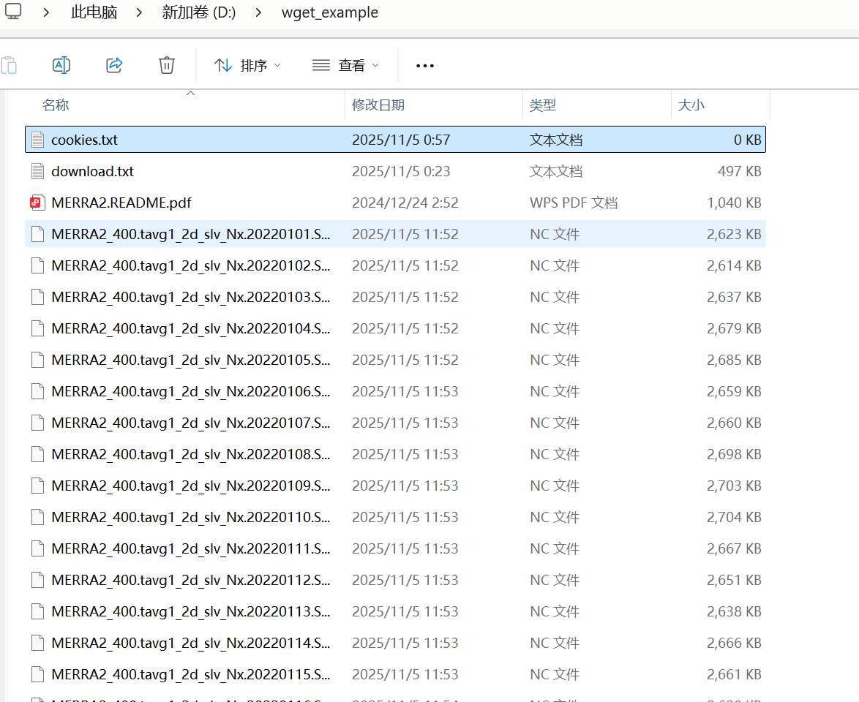Click the 497 KB size cell
This screenshot has width=859, height=702.
coord(740,171)
